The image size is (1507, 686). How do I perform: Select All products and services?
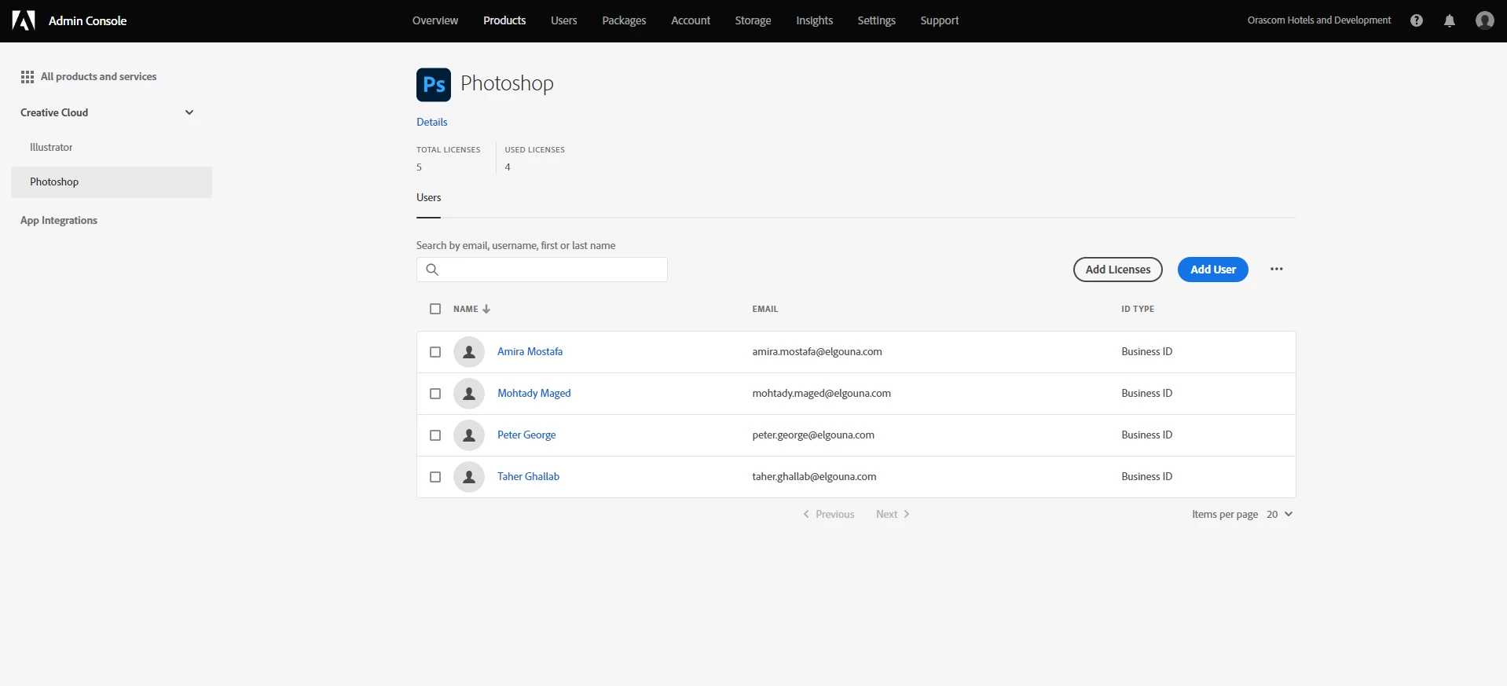(x=98, y=76)
